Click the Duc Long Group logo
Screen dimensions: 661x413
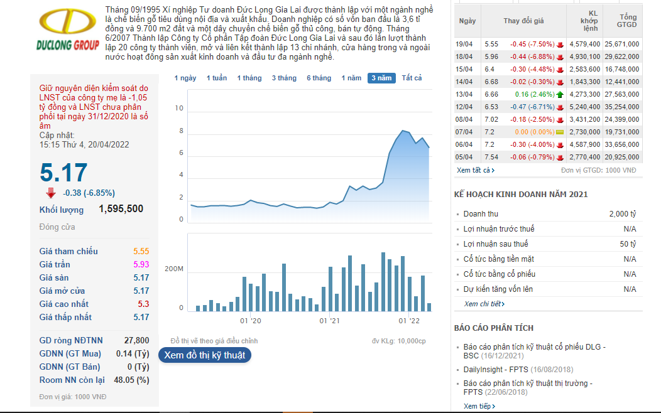(x=68, y=29)
